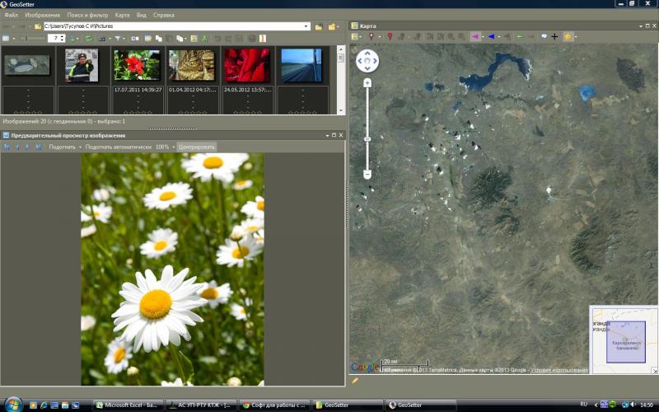Click the thumbnail list scrollbar down arrow

coord(341,110)
